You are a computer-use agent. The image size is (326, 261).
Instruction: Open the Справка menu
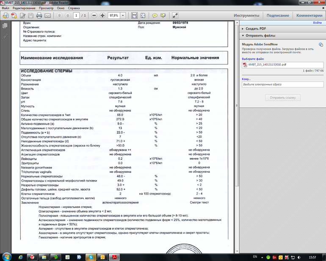tap(74, 8)
